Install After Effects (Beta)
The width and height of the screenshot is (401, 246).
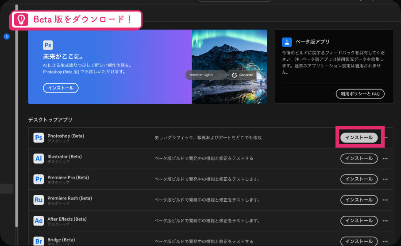(x=359, y=221)
